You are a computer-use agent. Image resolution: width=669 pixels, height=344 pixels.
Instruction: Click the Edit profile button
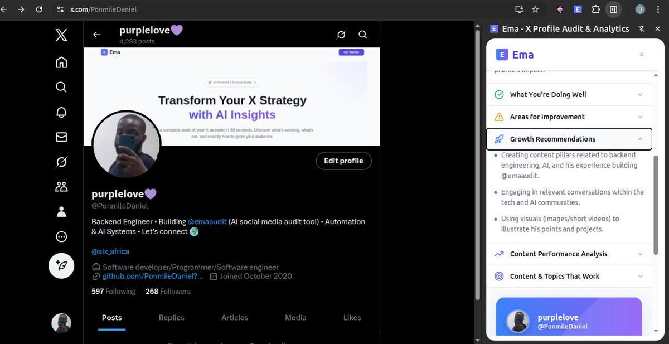(x=343, y=161)
